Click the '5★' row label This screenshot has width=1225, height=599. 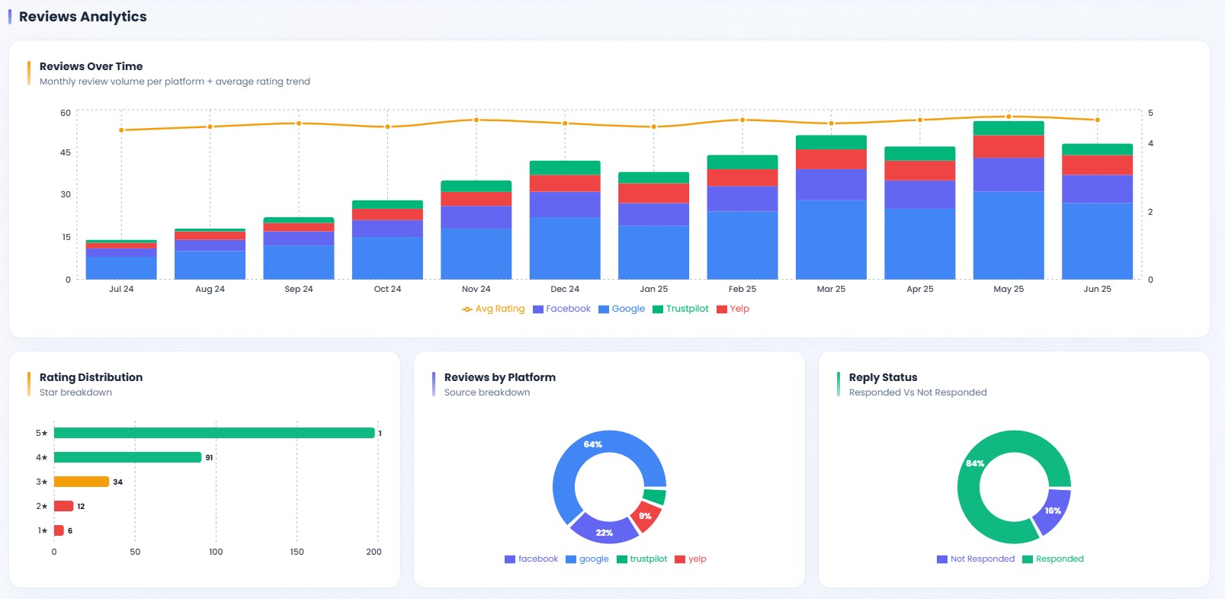tap(41, 433)
